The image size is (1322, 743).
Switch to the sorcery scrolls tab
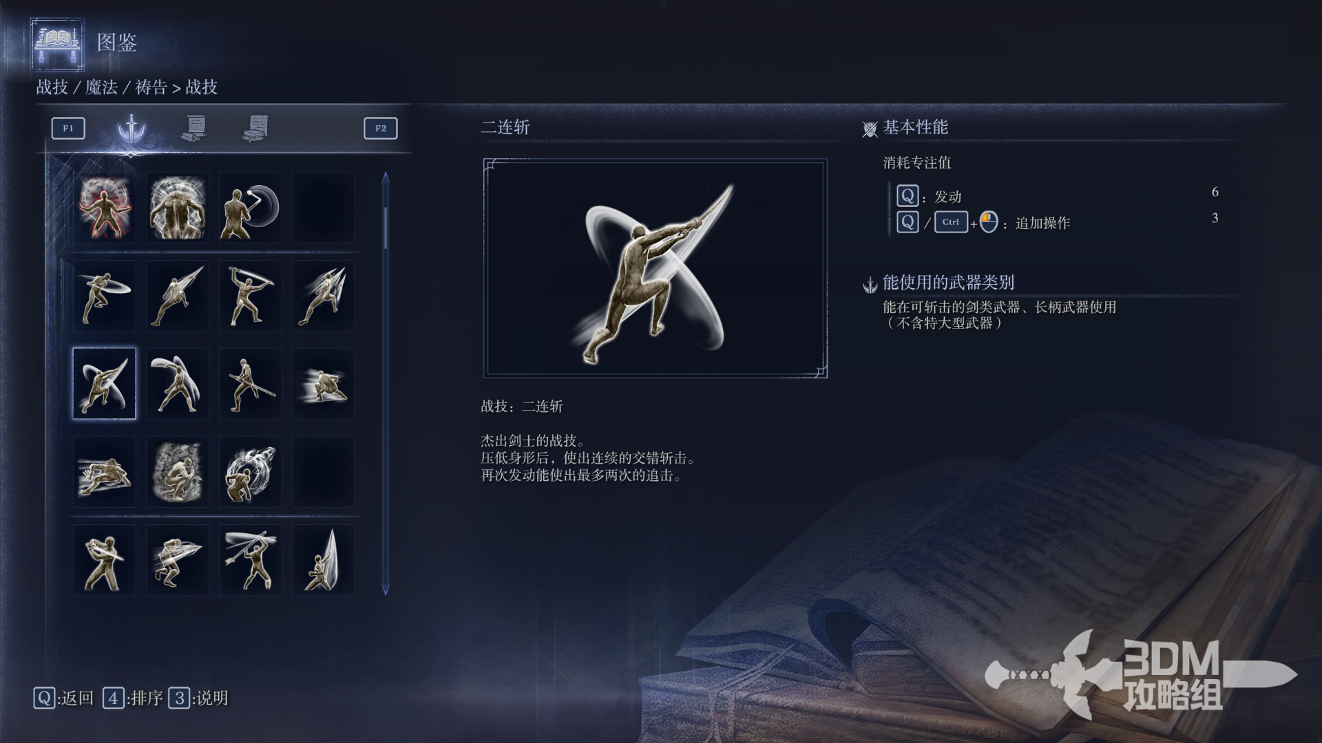[194, 129]
